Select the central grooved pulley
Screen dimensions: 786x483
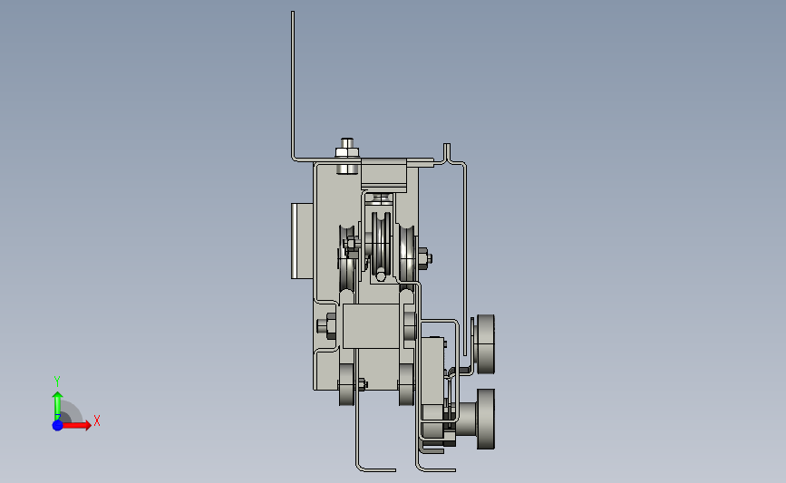point(381,245)
